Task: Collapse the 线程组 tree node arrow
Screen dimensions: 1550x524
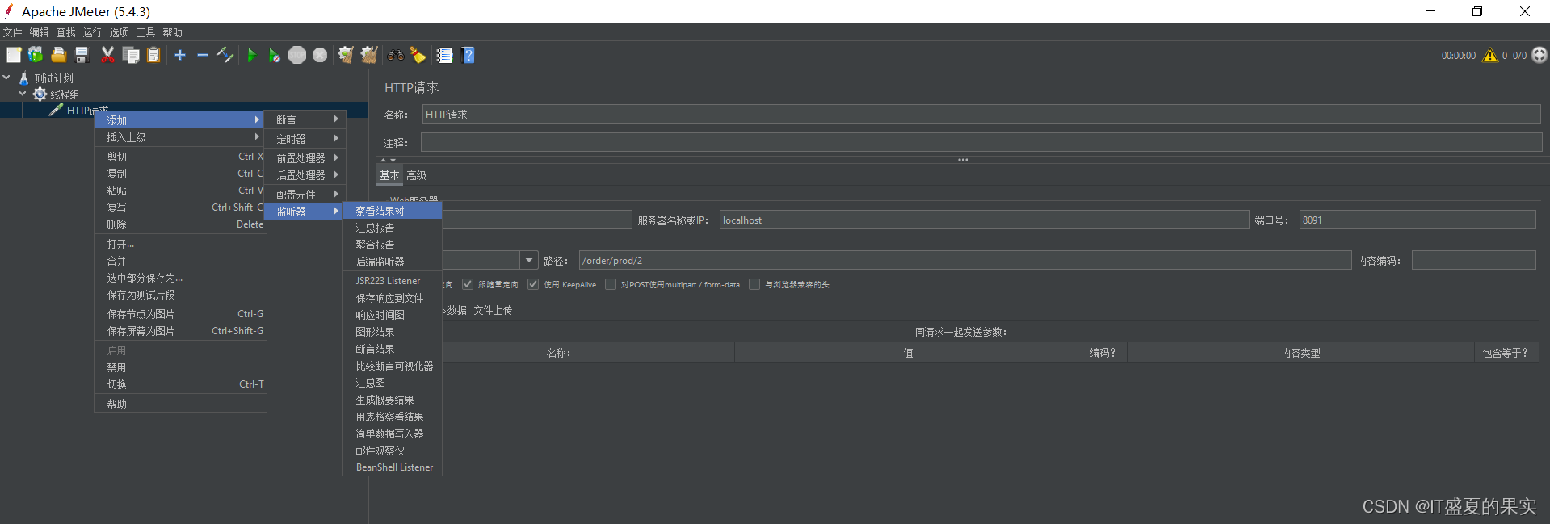Action: coord(23,94)
